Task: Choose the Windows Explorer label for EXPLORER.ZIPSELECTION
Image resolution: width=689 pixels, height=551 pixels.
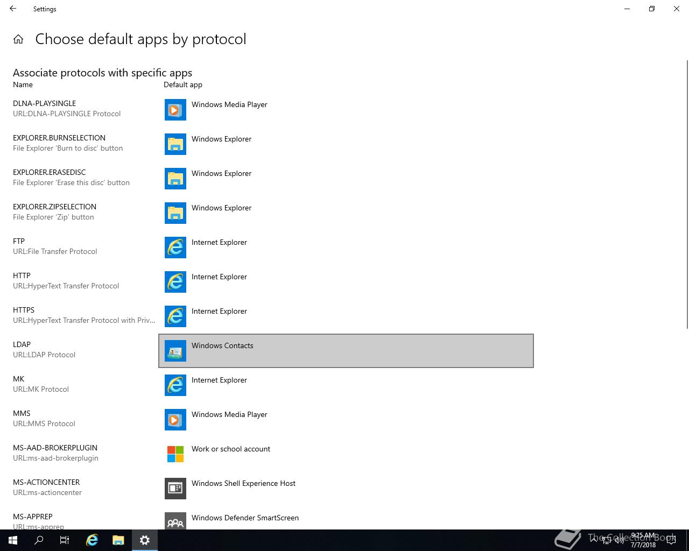Action: 221,208
